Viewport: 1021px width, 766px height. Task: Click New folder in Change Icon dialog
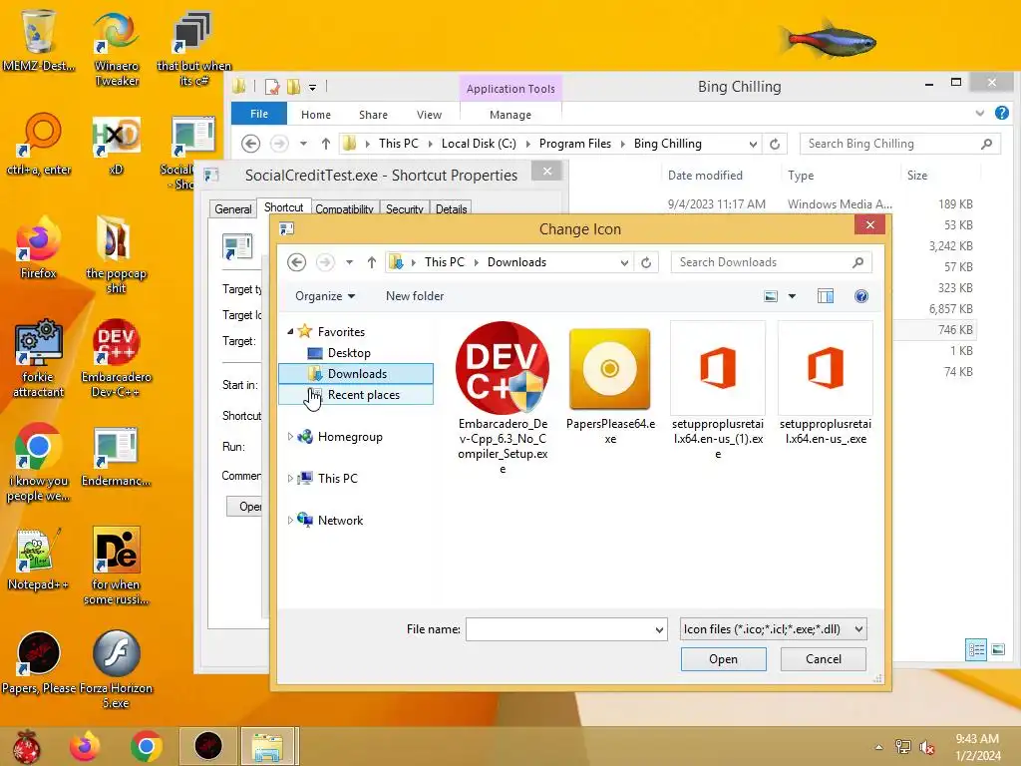point(415,296)
